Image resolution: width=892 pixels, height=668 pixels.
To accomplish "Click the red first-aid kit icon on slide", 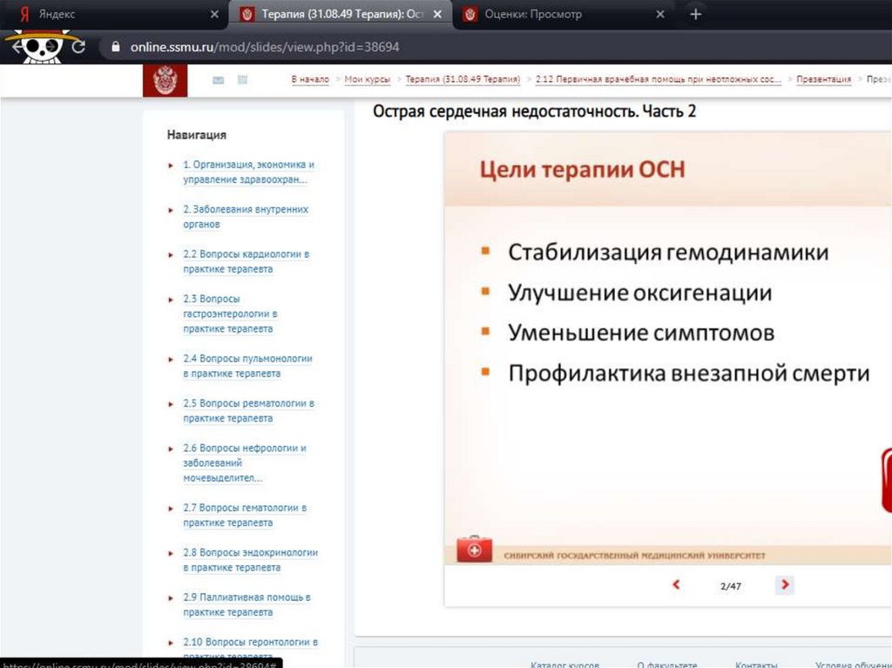I will click(475, 549).
